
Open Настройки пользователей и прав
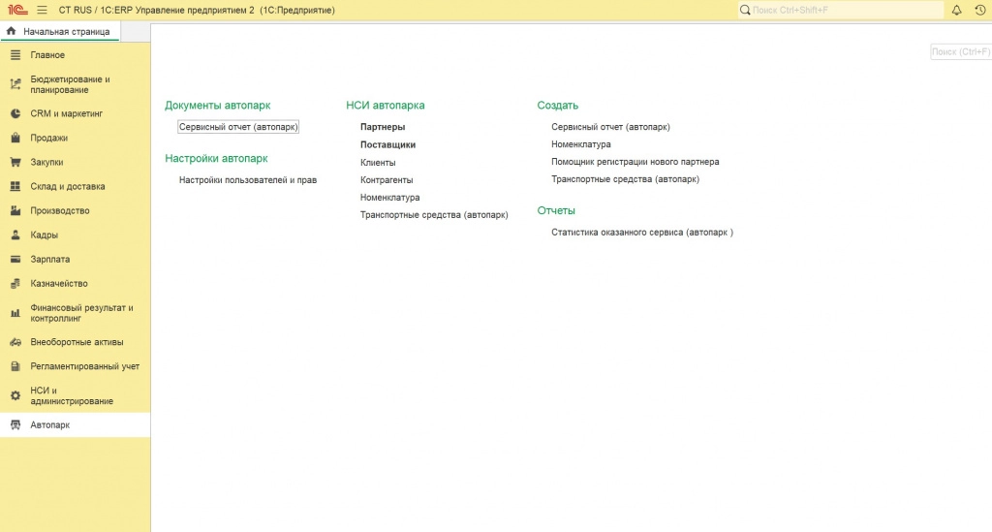[x=247, y=180]
